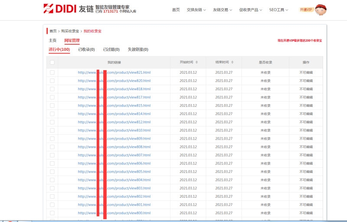
Task: Select the 已过期(0) tab
Action: coord(111,49)
